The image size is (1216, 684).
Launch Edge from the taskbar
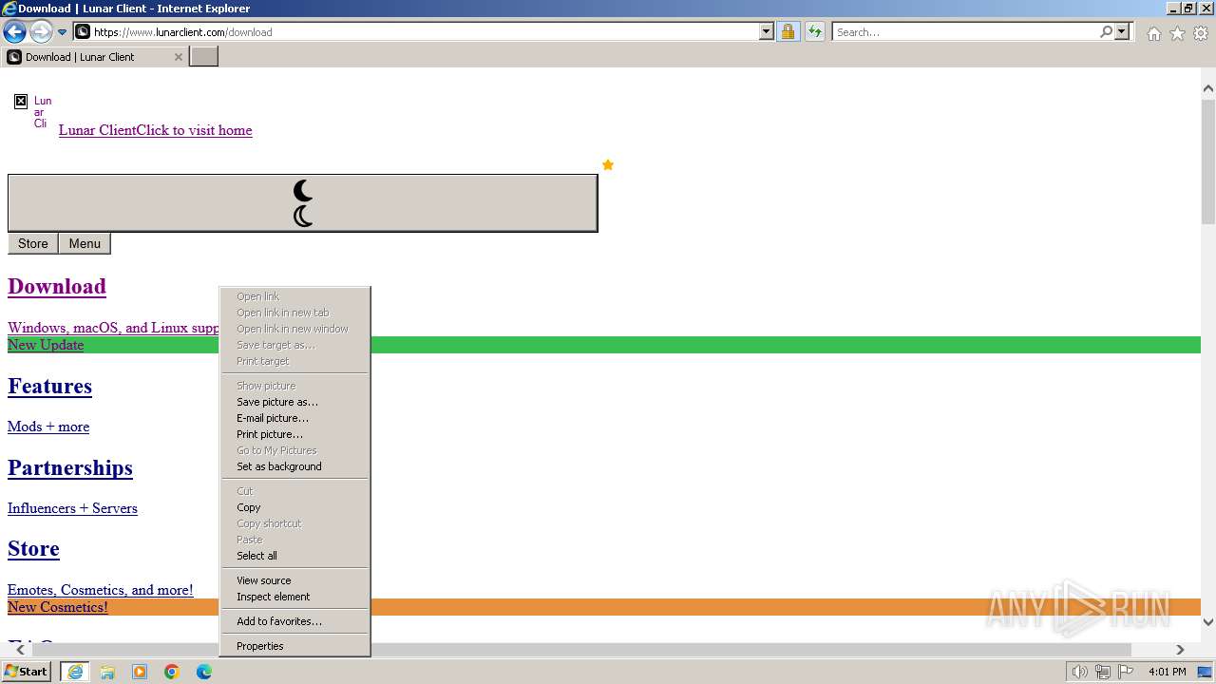pos(204,672)
